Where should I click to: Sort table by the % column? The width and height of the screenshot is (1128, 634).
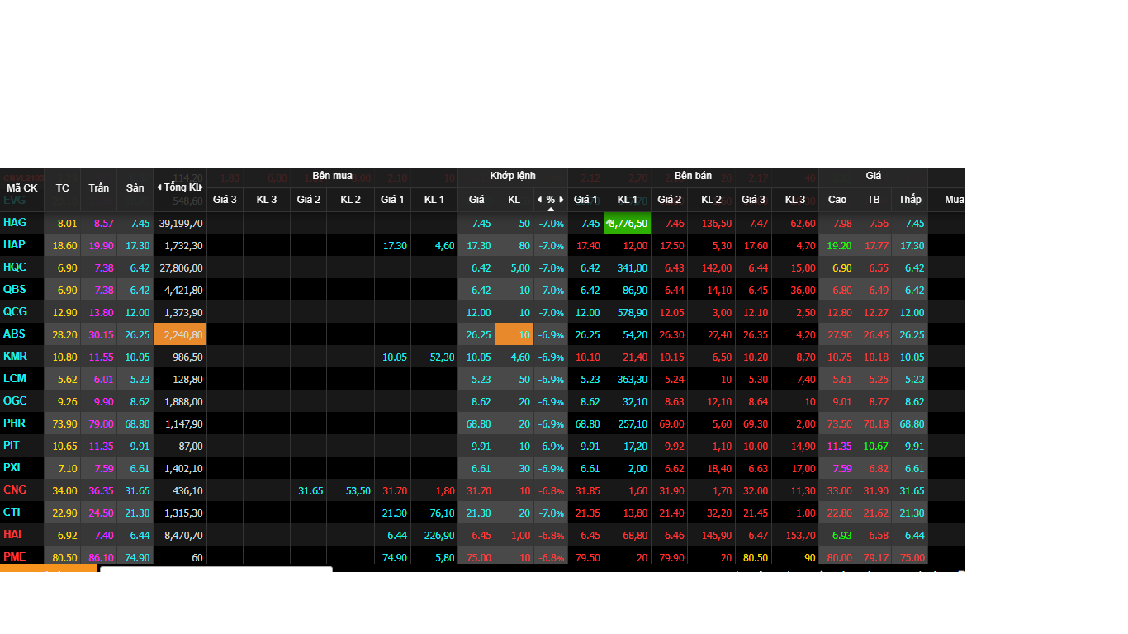pyautogui.click(x=551, y=200)
